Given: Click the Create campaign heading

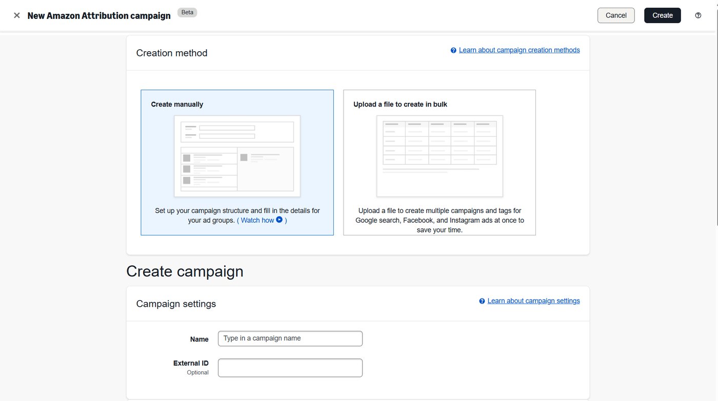Looking at the screenshot, I should [x=185, y=271].
